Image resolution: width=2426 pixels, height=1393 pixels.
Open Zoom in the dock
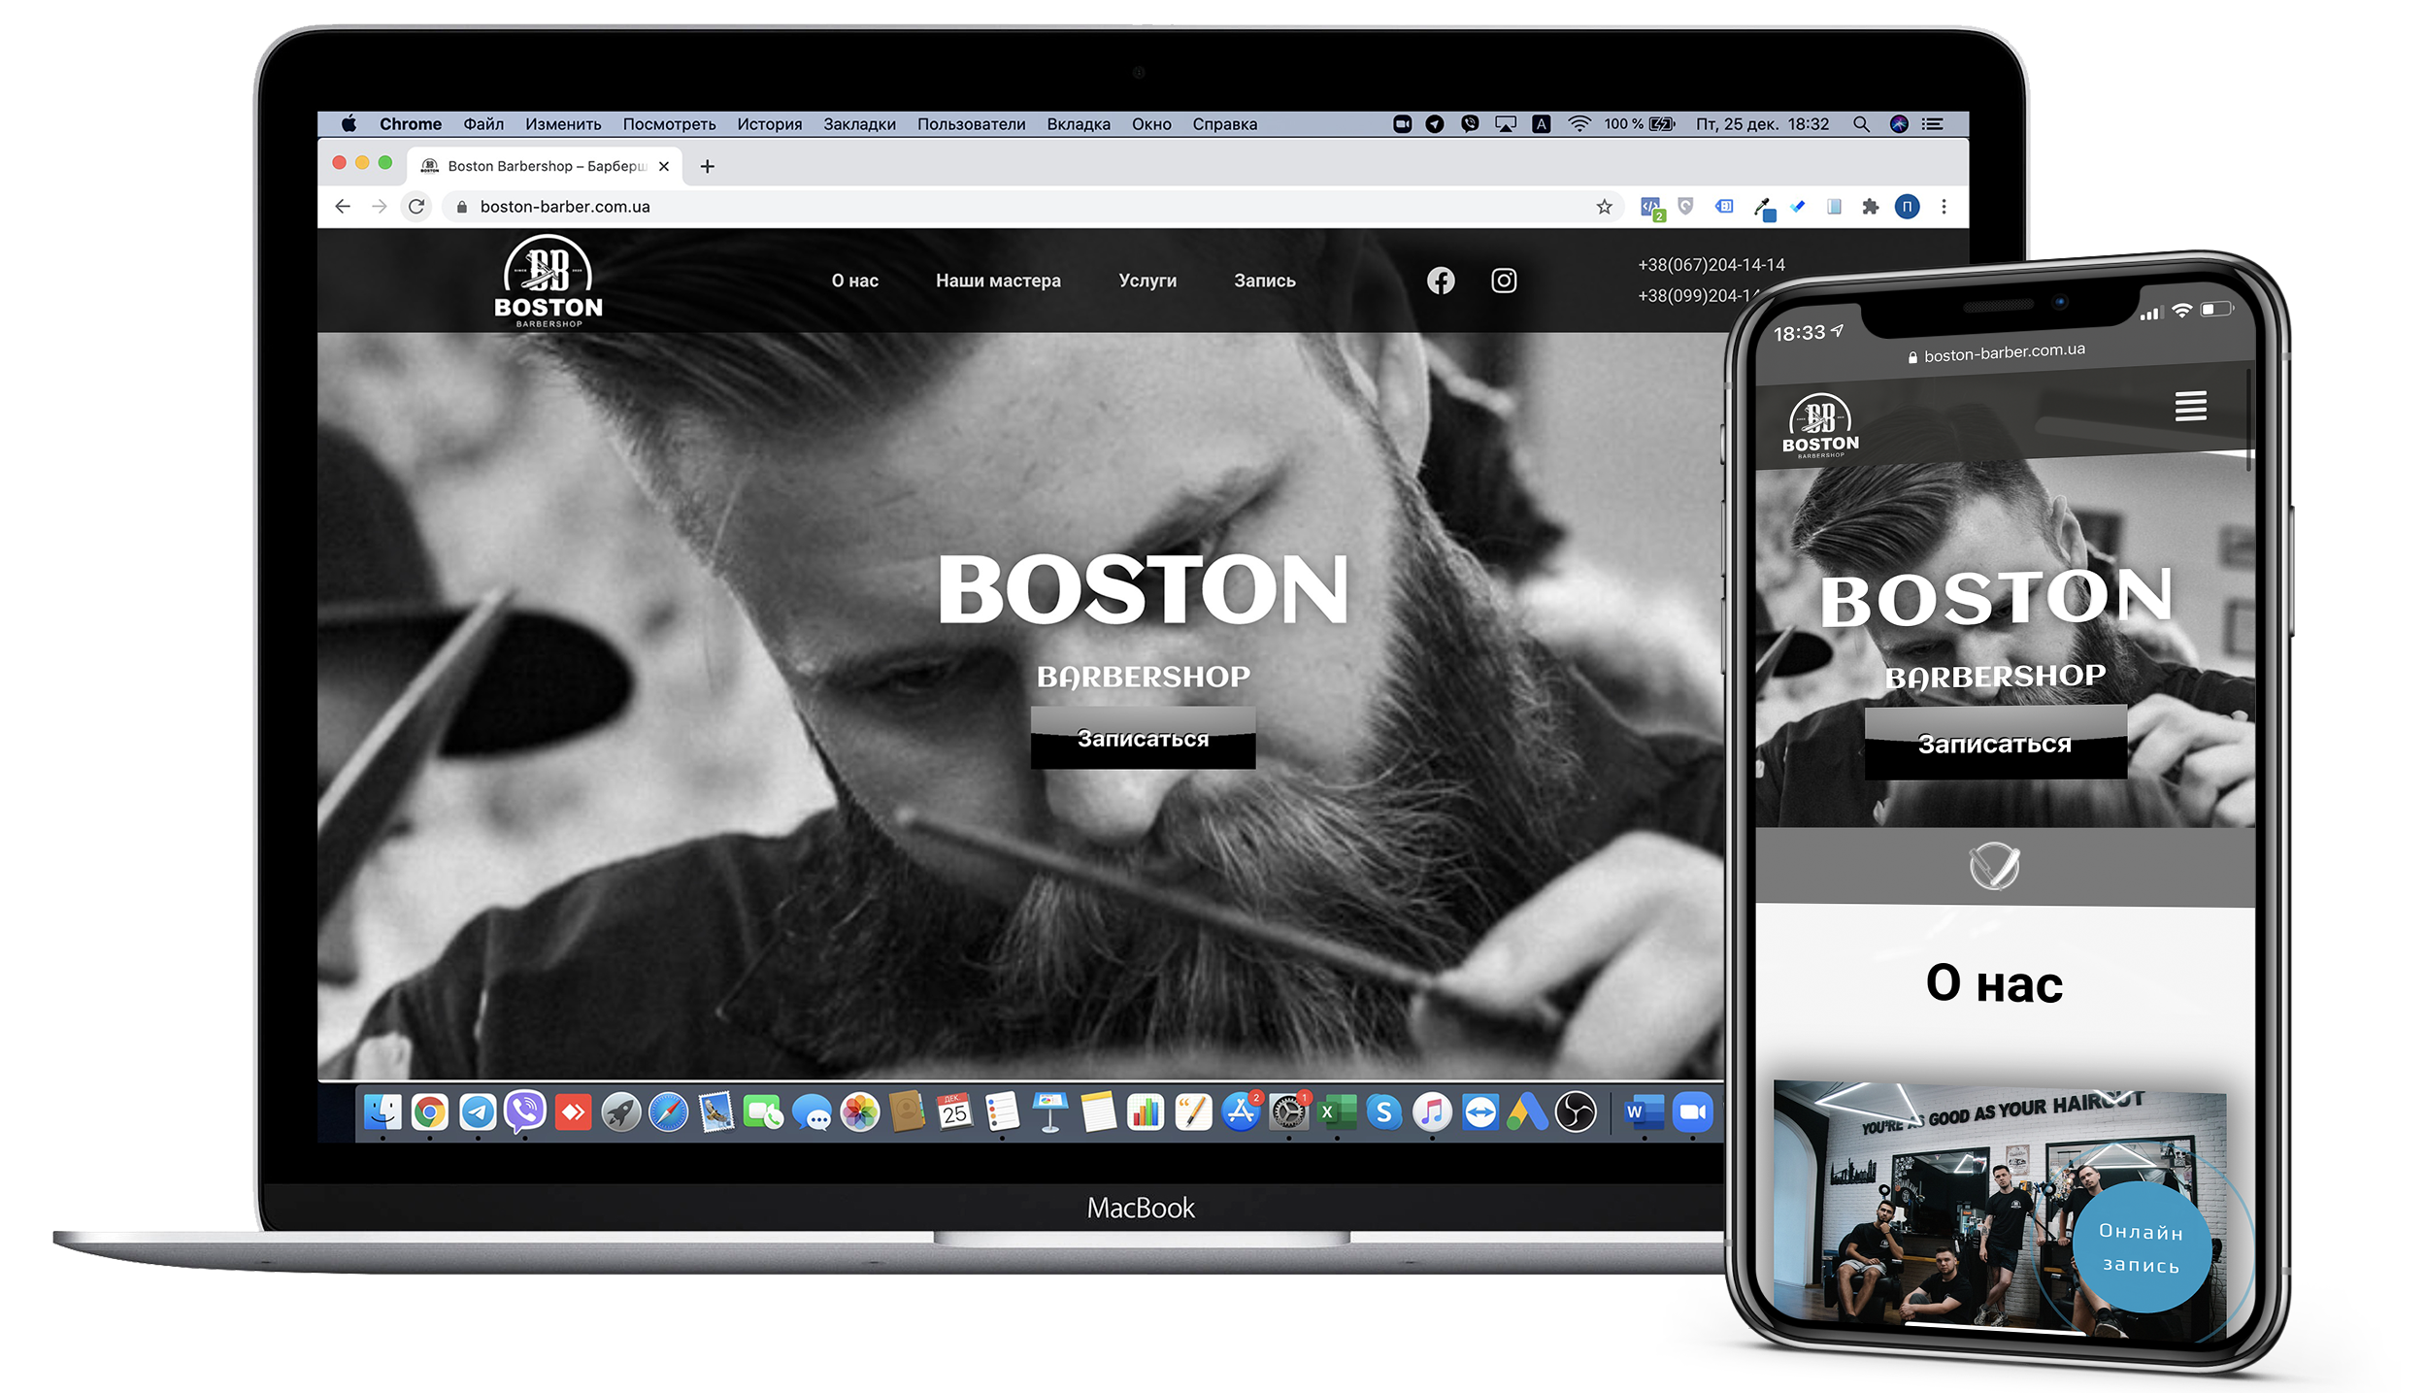pyautogui.click(x=1691, y=1112)
